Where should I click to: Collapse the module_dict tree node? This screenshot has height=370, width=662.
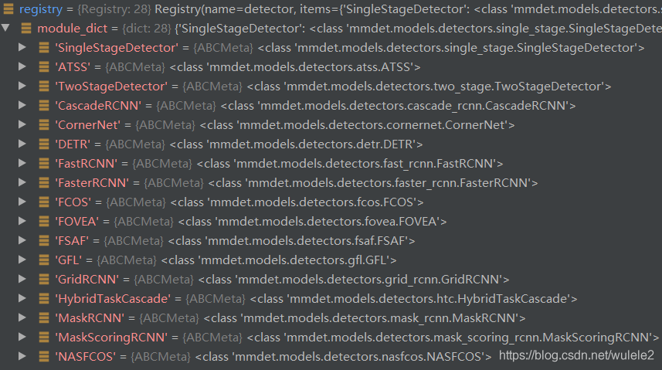pos(5,28)
